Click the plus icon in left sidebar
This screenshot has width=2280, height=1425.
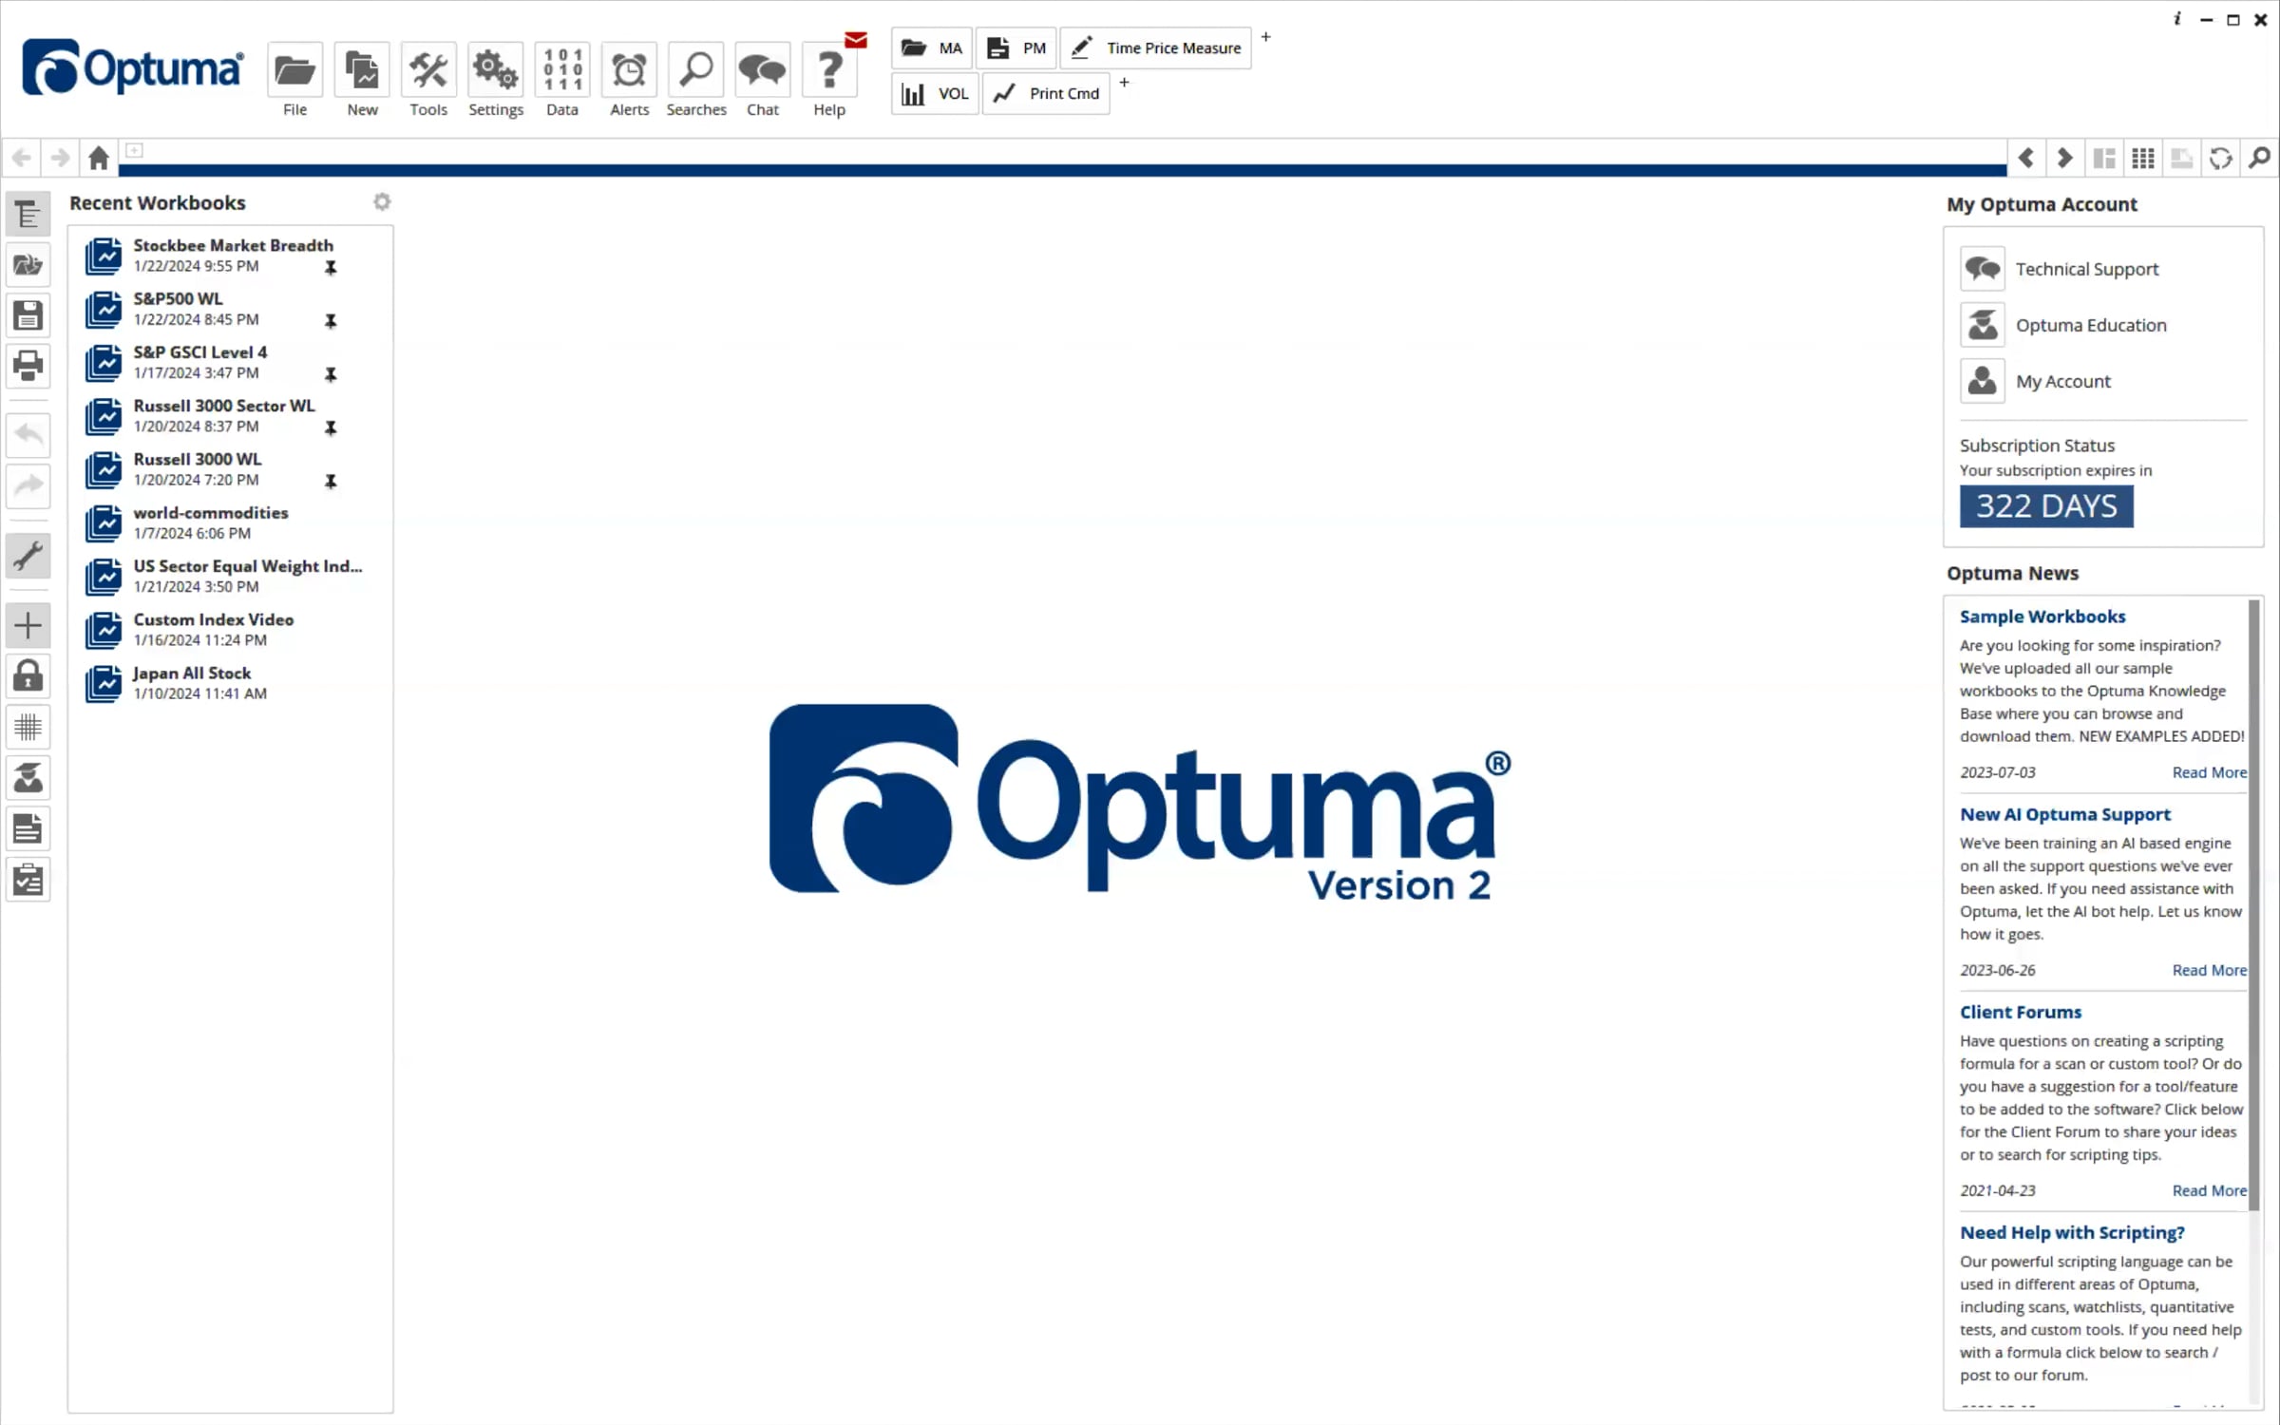(x=28, y=625)
